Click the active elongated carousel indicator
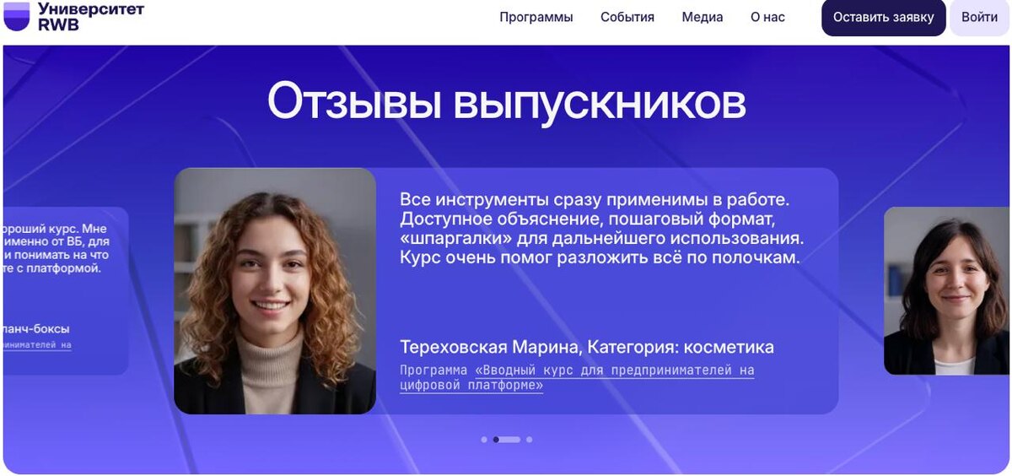Viewport: 1012px width, 476px height. coord(507,439)
